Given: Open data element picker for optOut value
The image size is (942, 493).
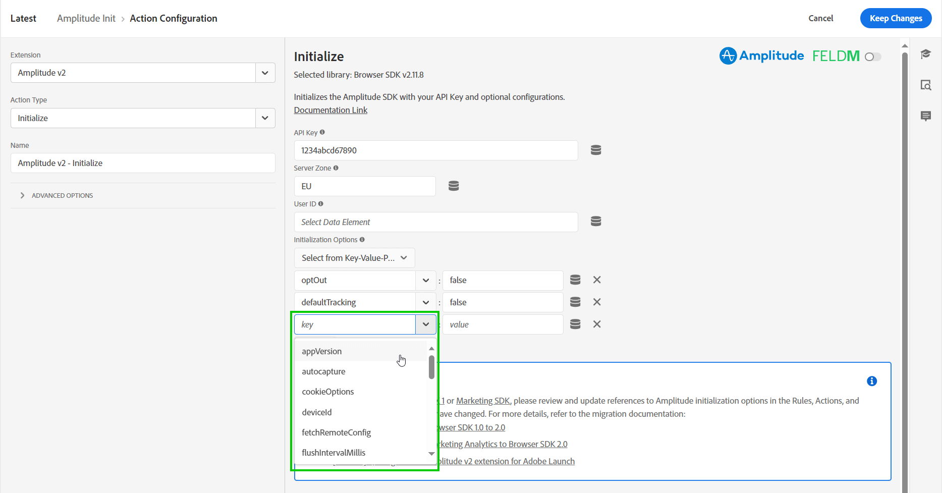Looking at the screenshot, I should click(575, 280).
